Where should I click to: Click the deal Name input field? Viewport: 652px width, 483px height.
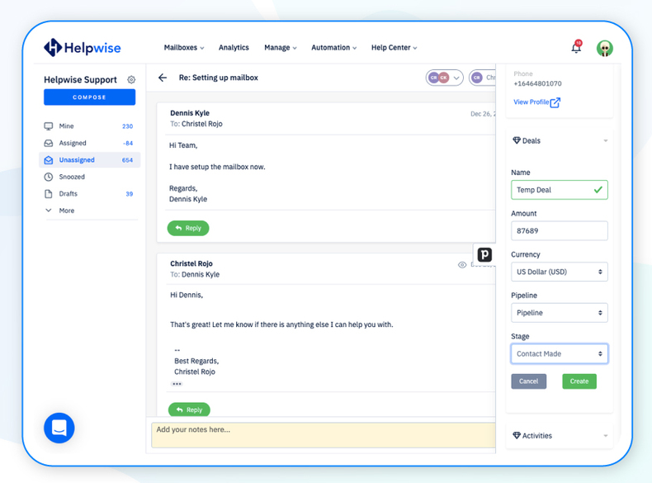(x=560, y=190)
